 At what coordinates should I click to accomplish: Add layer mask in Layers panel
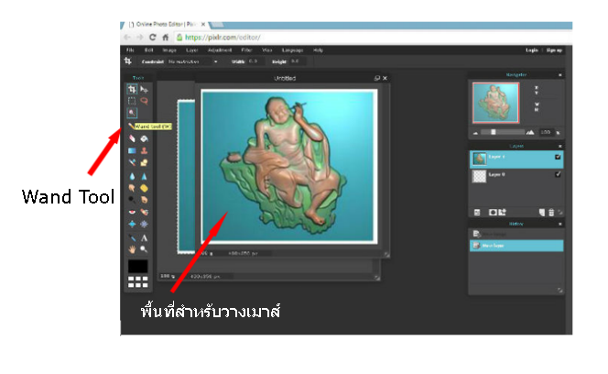point(493,213)
